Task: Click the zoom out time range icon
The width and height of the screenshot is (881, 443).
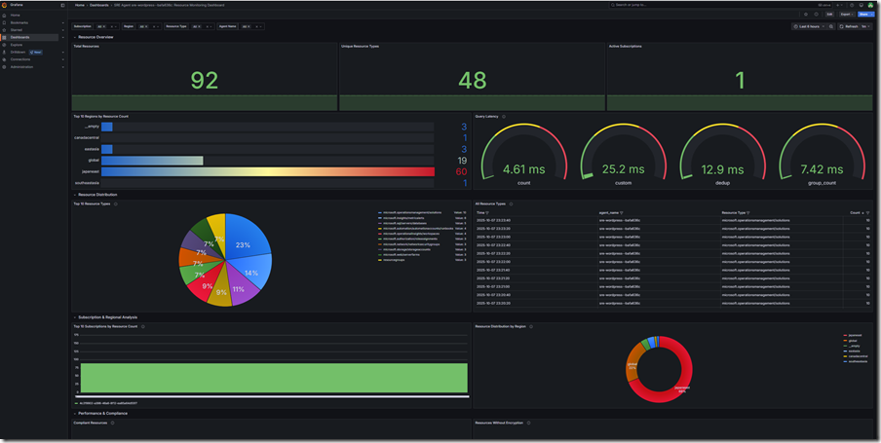Action: click(831, 26)
